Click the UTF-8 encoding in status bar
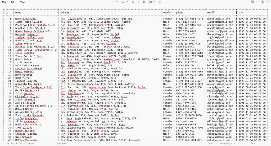 (252, 144)
